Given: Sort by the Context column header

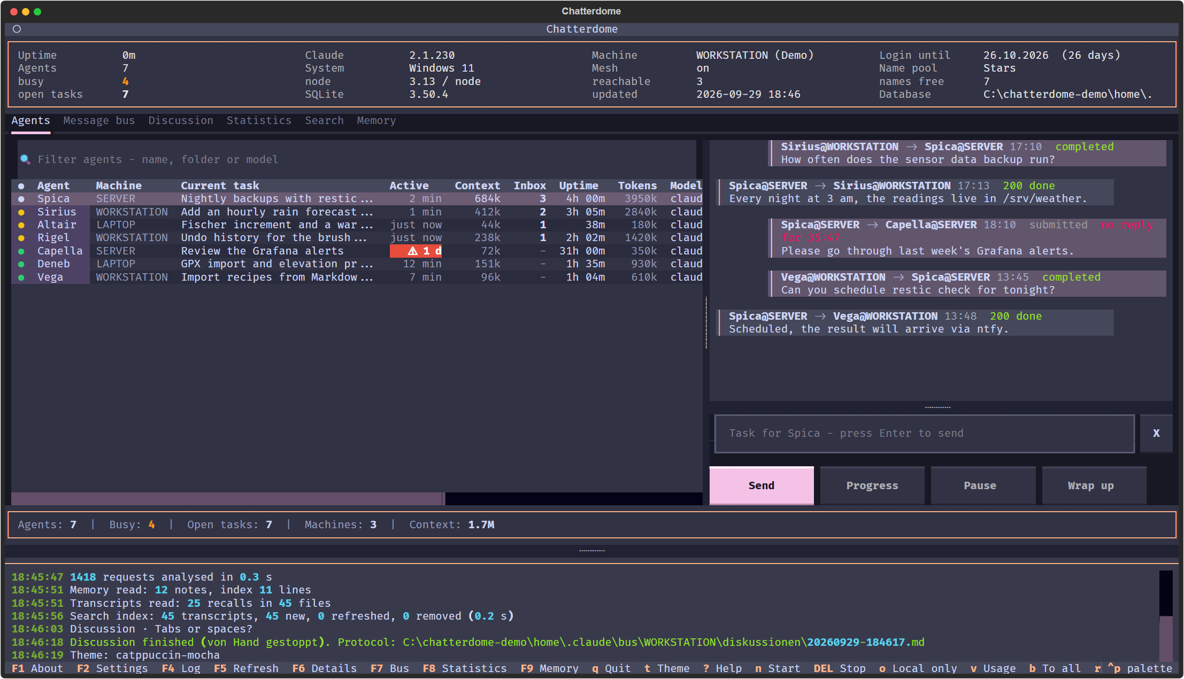Looking at the screenshot, I should coord(478,186).
